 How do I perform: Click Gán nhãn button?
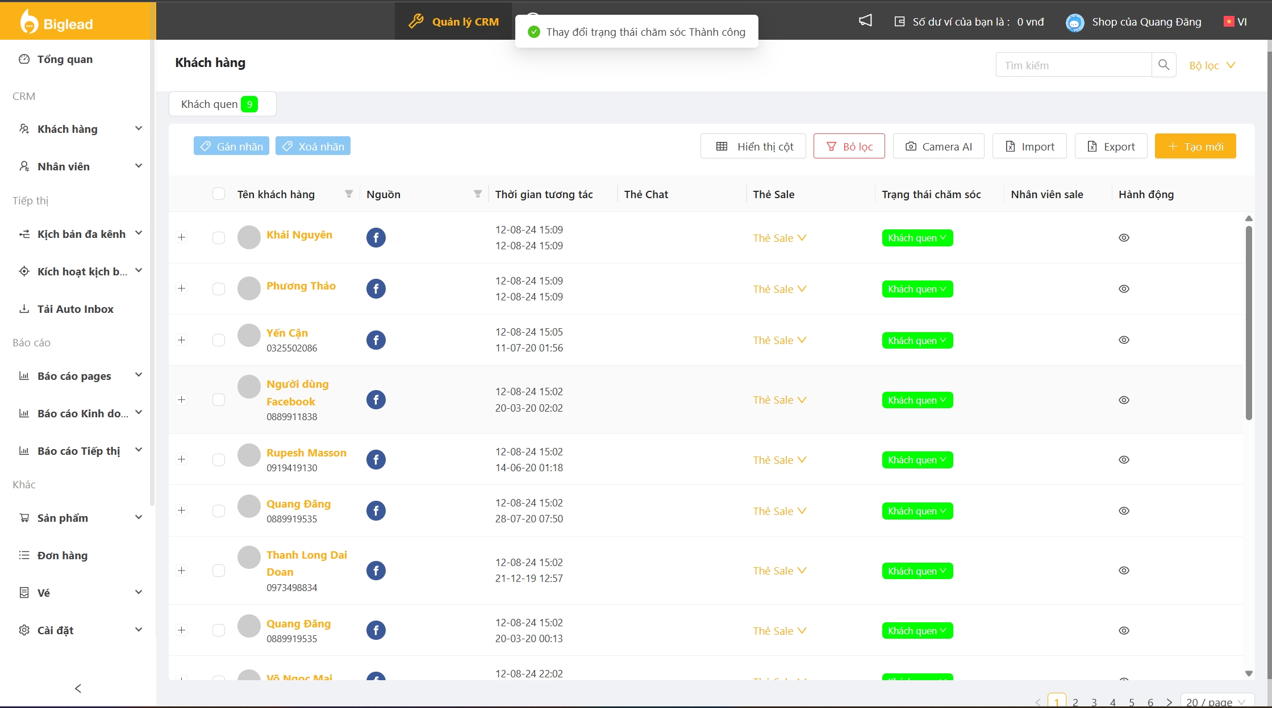(231, 146)
